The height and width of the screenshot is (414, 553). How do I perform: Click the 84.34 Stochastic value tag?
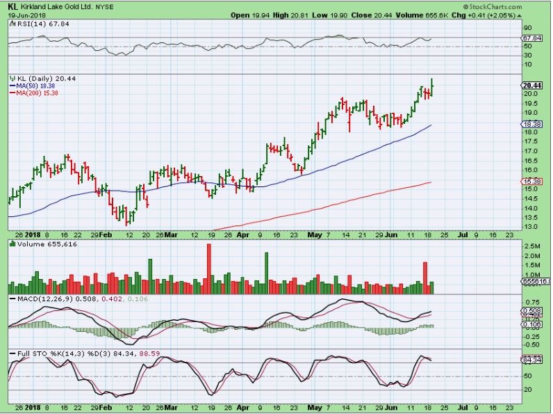(532, 360)
